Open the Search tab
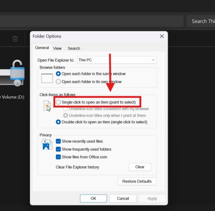215x211 pixels. click(x=74, y=48)
